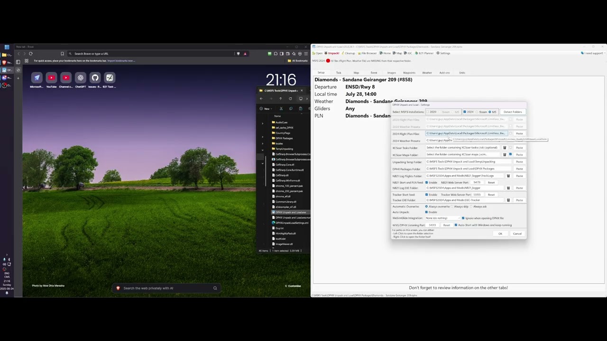Toggle the 2024 MSFS installation checkbox

465,112
